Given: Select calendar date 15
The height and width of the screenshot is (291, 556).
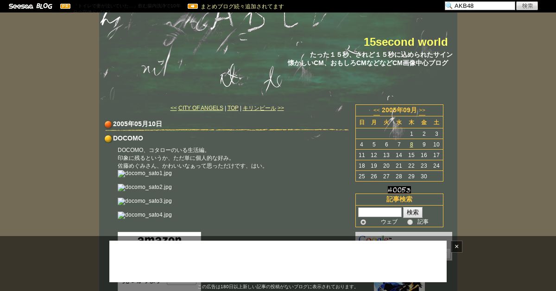Looking at the screenshot, I should coord(411,155).
